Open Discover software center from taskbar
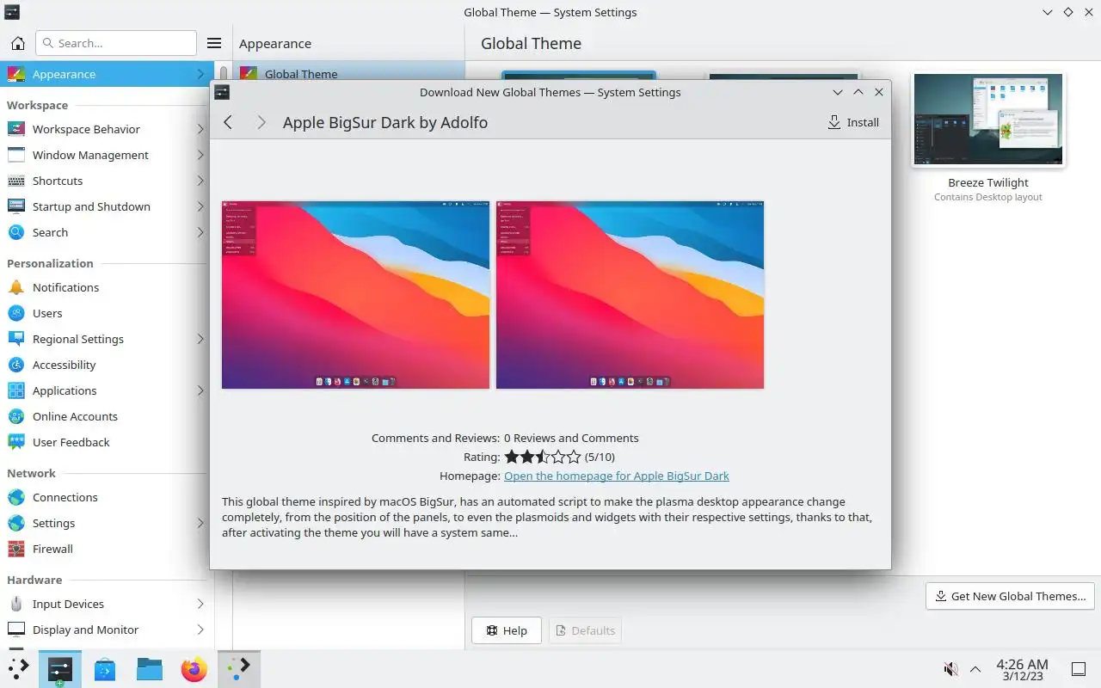This screenshot has width=1101, height=688. (x=105, y=668)
